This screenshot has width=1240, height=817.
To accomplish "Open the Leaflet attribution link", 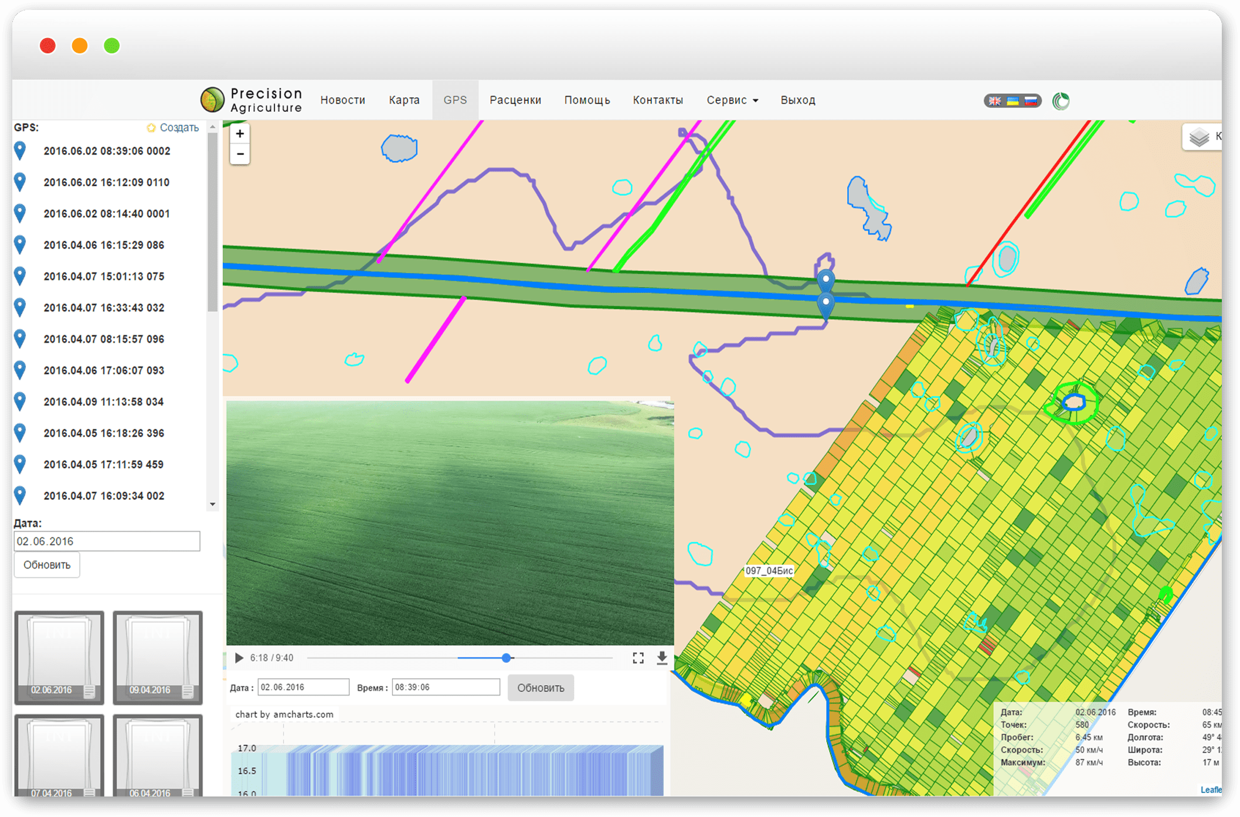I will coord(1211,789).
